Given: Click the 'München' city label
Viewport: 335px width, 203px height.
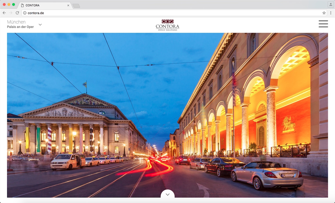Looking at the screenshot, I should tap(16, 22).
